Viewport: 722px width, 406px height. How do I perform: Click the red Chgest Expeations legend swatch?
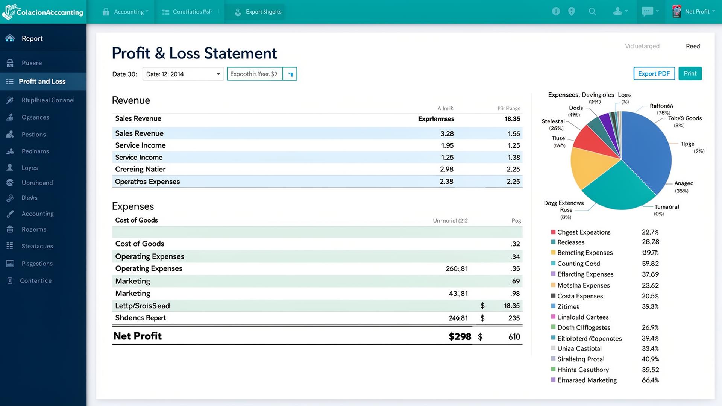[x=553, y=232]
